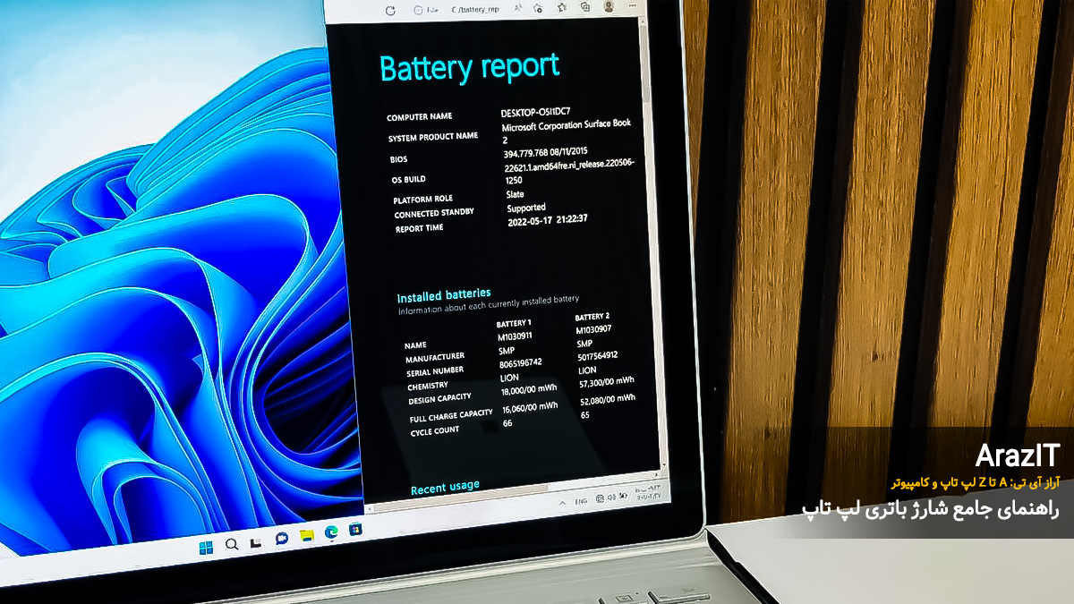Open the Read aloud icon in Edge
Image resolution: width=1074 pixels, height=604 pixels.
pos(517,9)
